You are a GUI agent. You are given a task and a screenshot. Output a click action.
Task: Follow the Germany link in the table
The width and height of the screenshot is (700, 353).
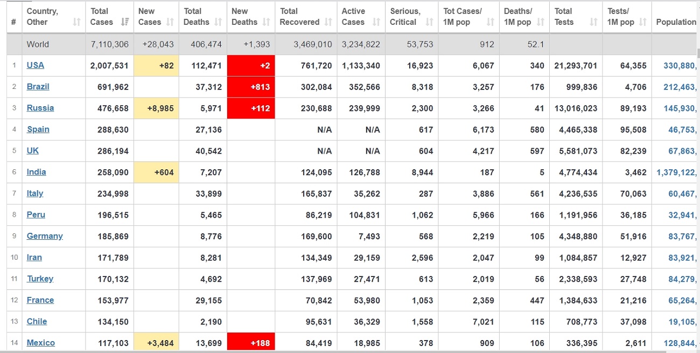point(45,236)
